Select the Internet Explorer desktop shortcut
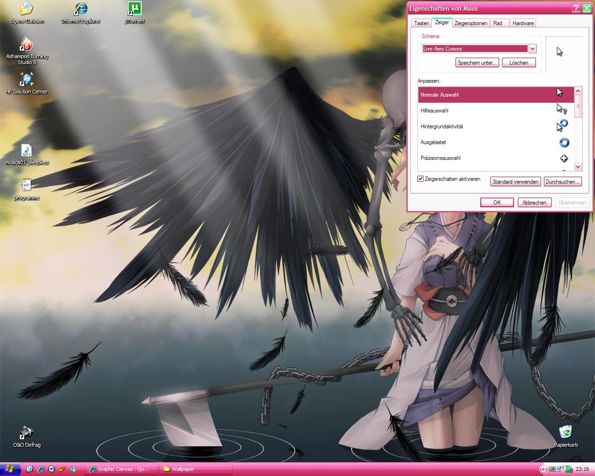 (80, 13)
